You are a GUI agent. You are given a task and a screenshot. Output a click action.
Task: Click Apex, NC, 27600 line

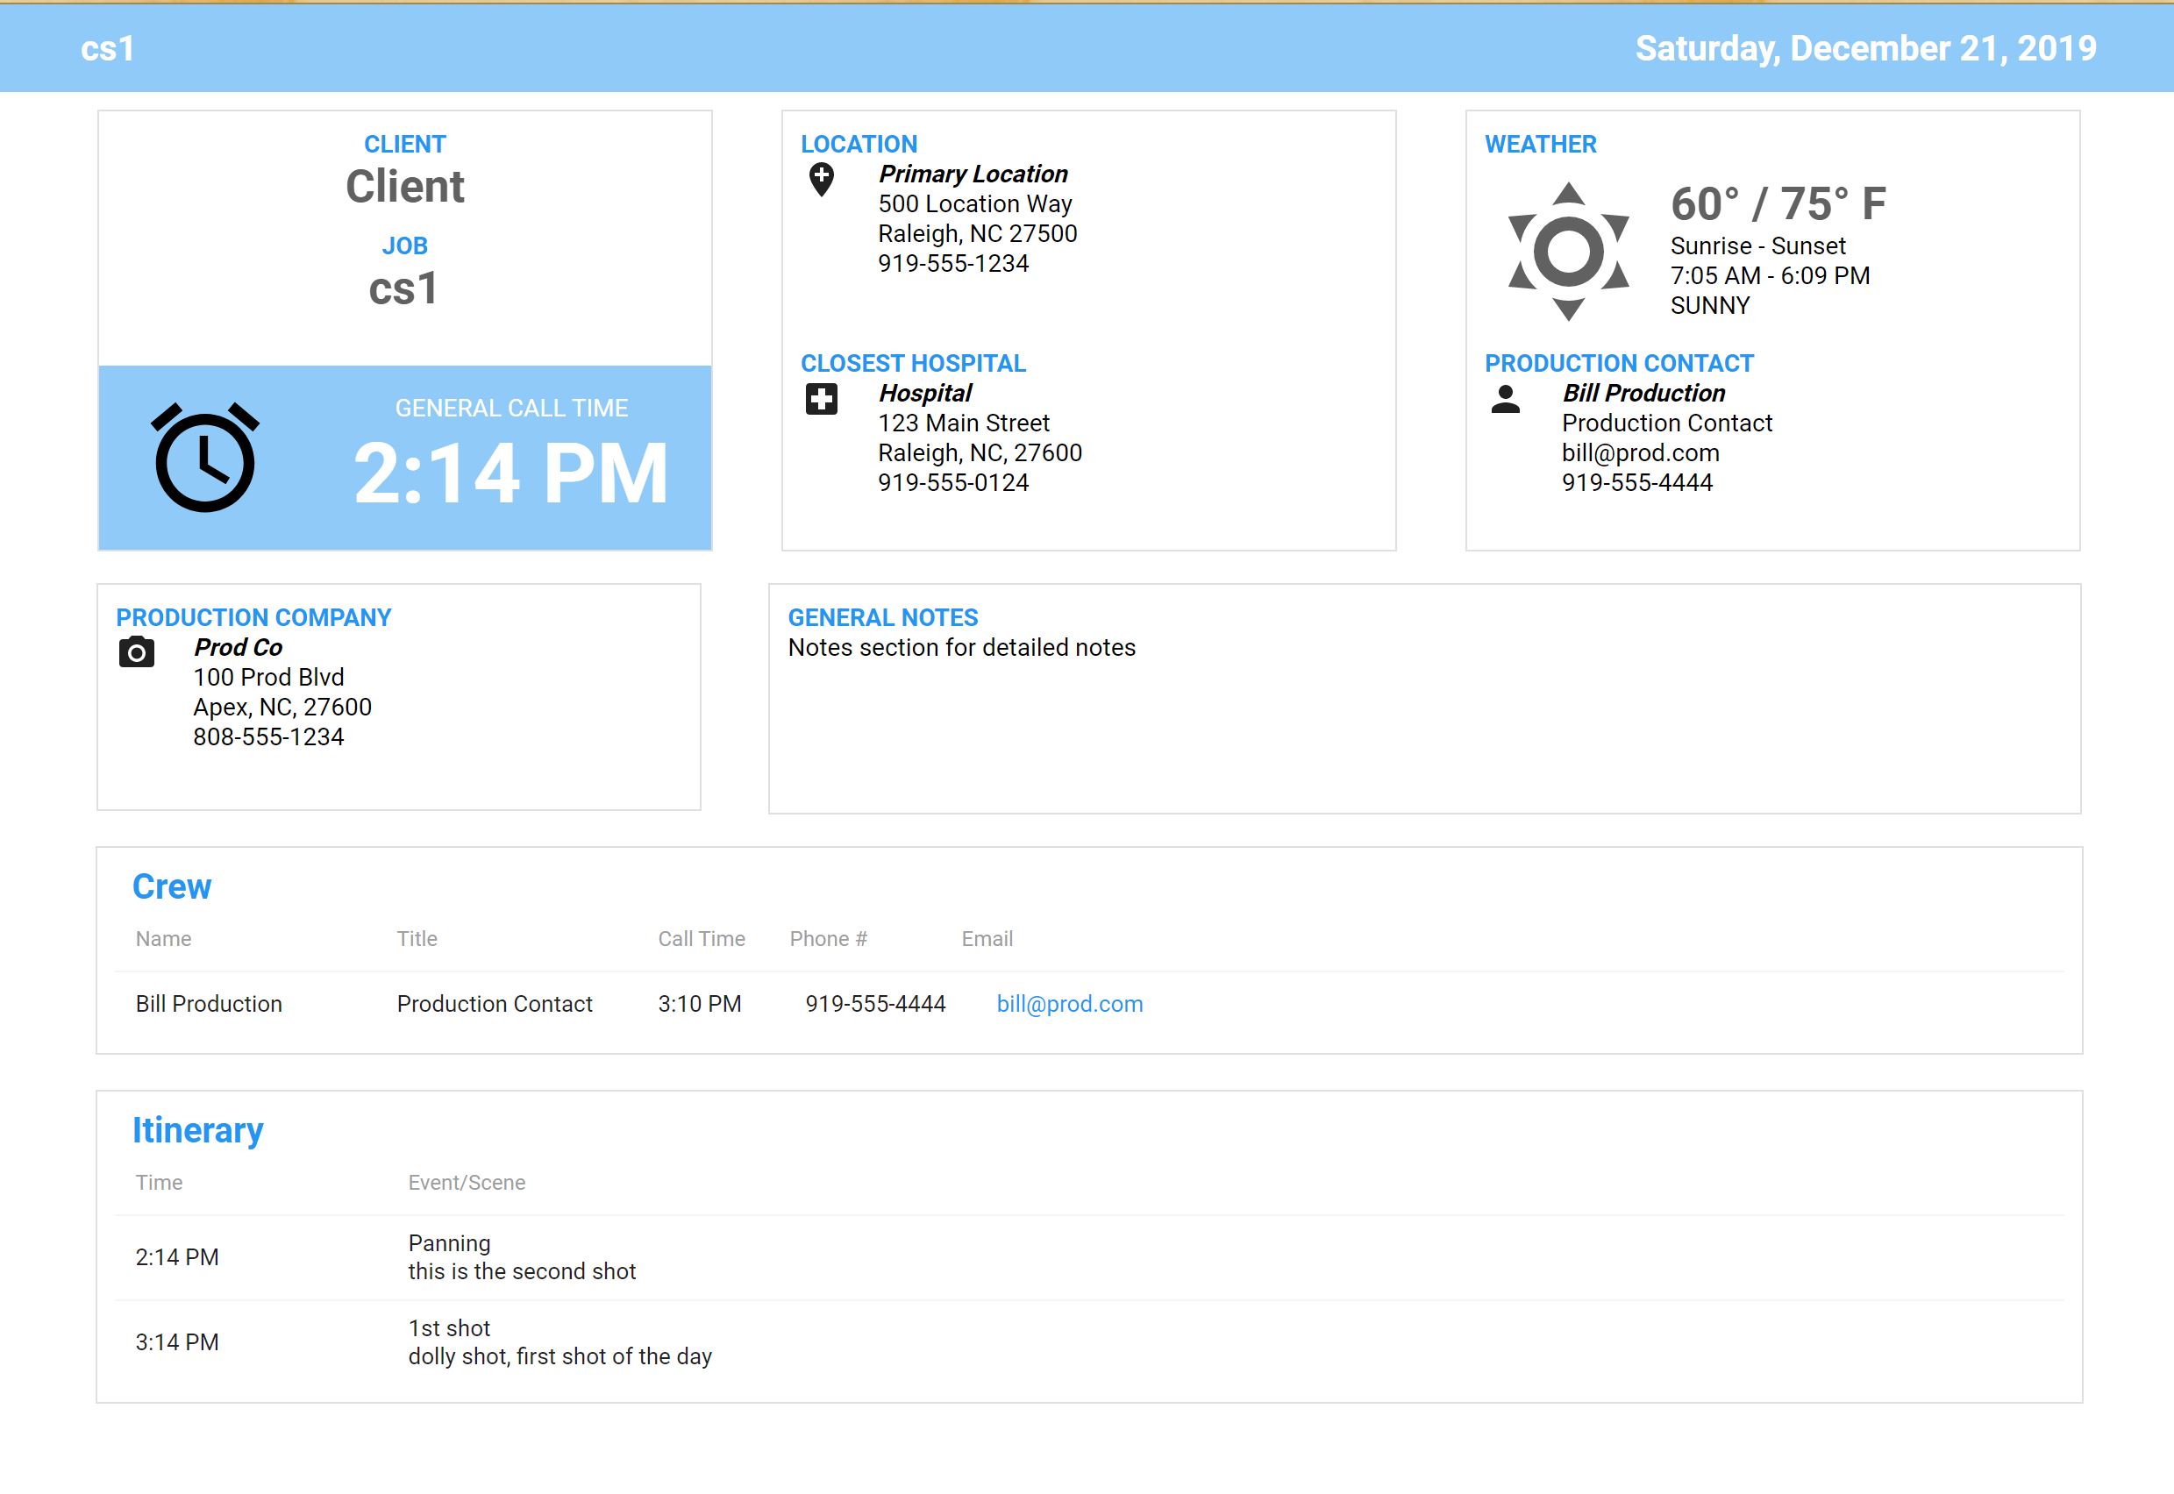(282, 708)
